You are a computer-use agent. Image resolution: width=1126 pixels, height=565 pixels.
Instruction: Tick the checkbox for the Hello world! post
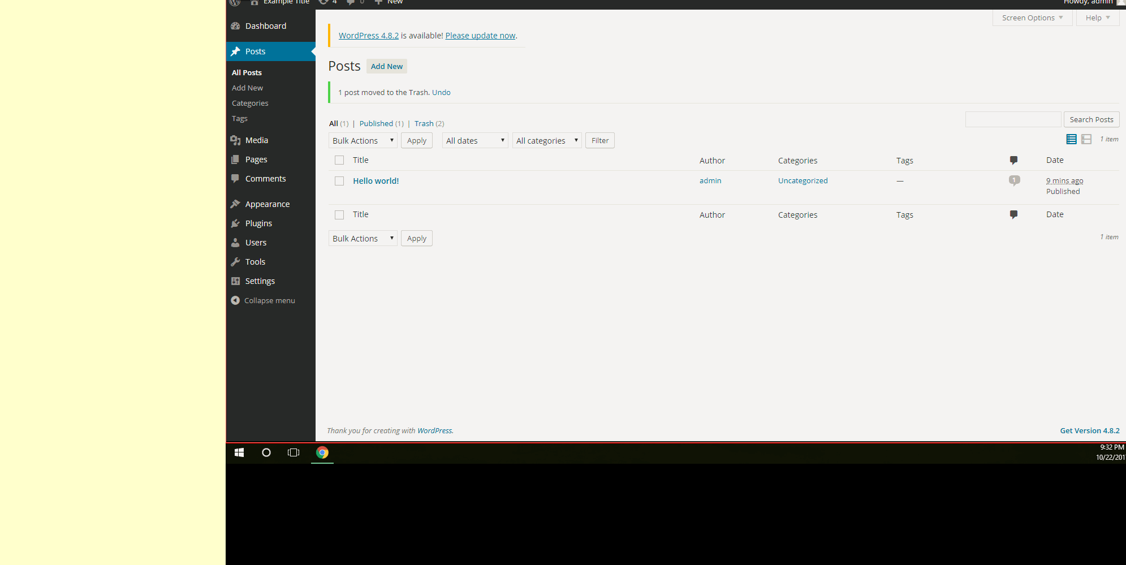click(x=339, y=181)
